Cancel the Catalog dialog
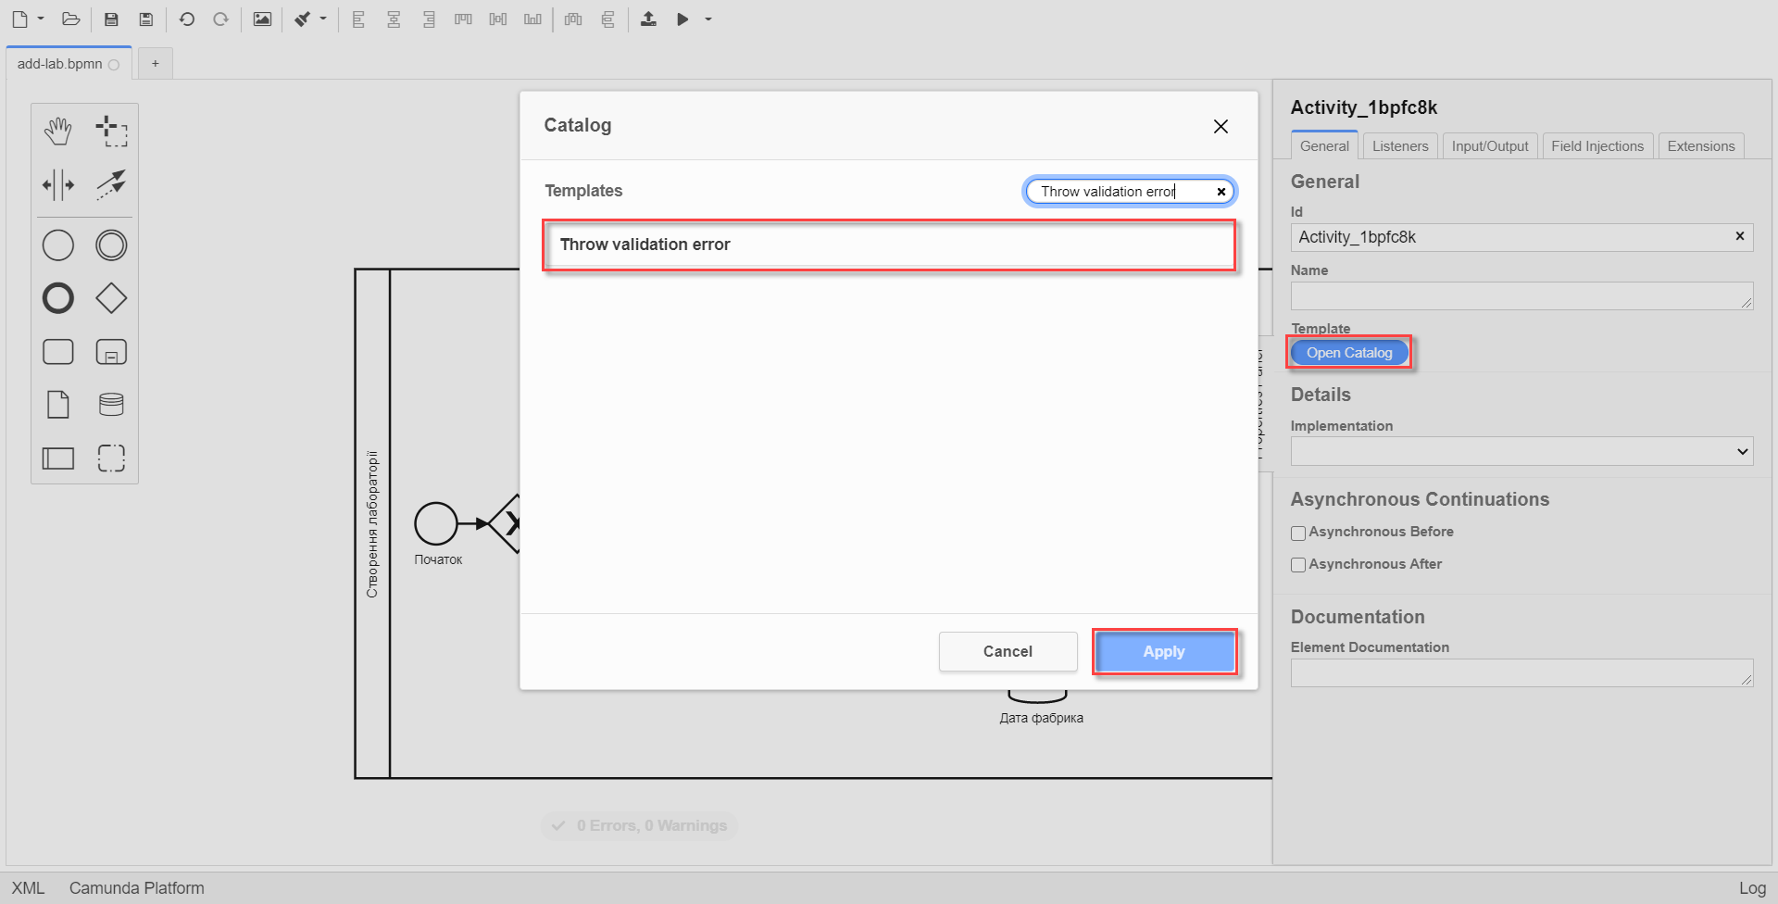This screenshot has height=904, width=1778. tap(1008, 651)
